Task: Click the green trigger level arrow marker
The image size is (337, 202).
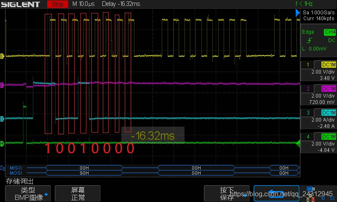Action: (x=298, y=144)
